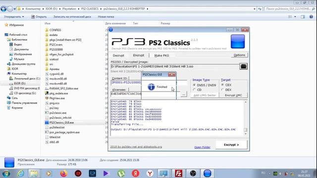Screen dimensions: 317x178
Task: Click the Klicensee input field
Action: [145, 94]
